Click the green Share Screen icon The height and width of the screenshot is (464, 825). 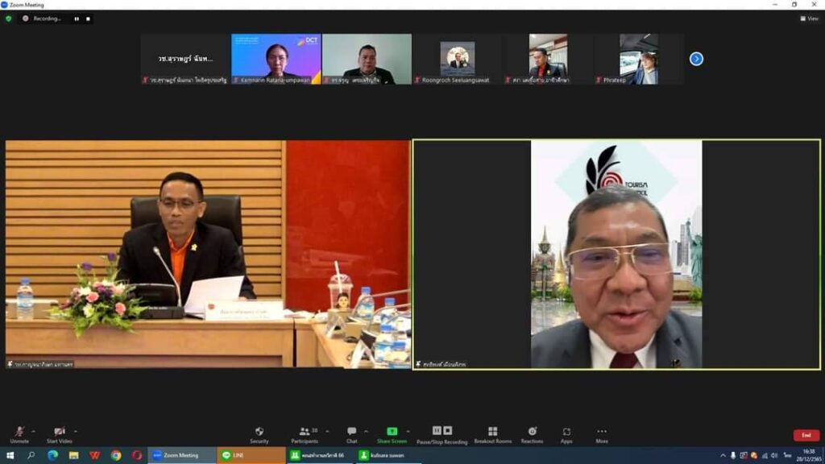click(392, 432)
